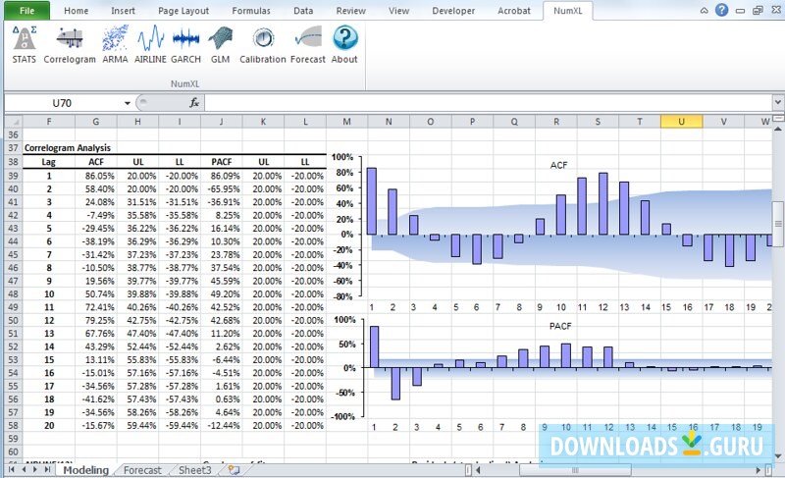Click the GLM model icon
785x478 pixels.
[222, 45]
